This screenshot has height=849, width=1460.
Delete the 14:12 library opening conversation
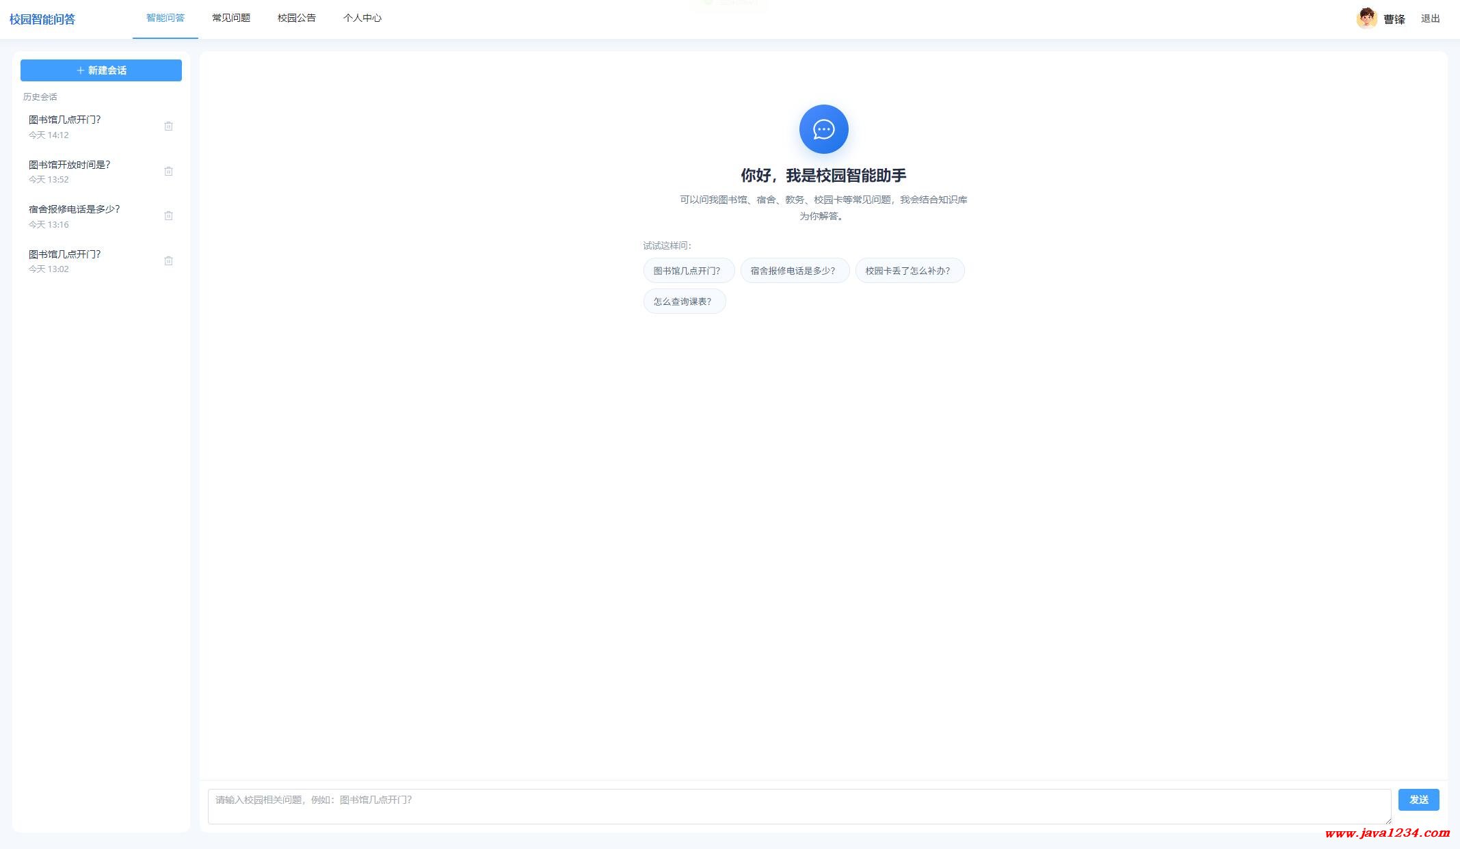pos(168,126)
